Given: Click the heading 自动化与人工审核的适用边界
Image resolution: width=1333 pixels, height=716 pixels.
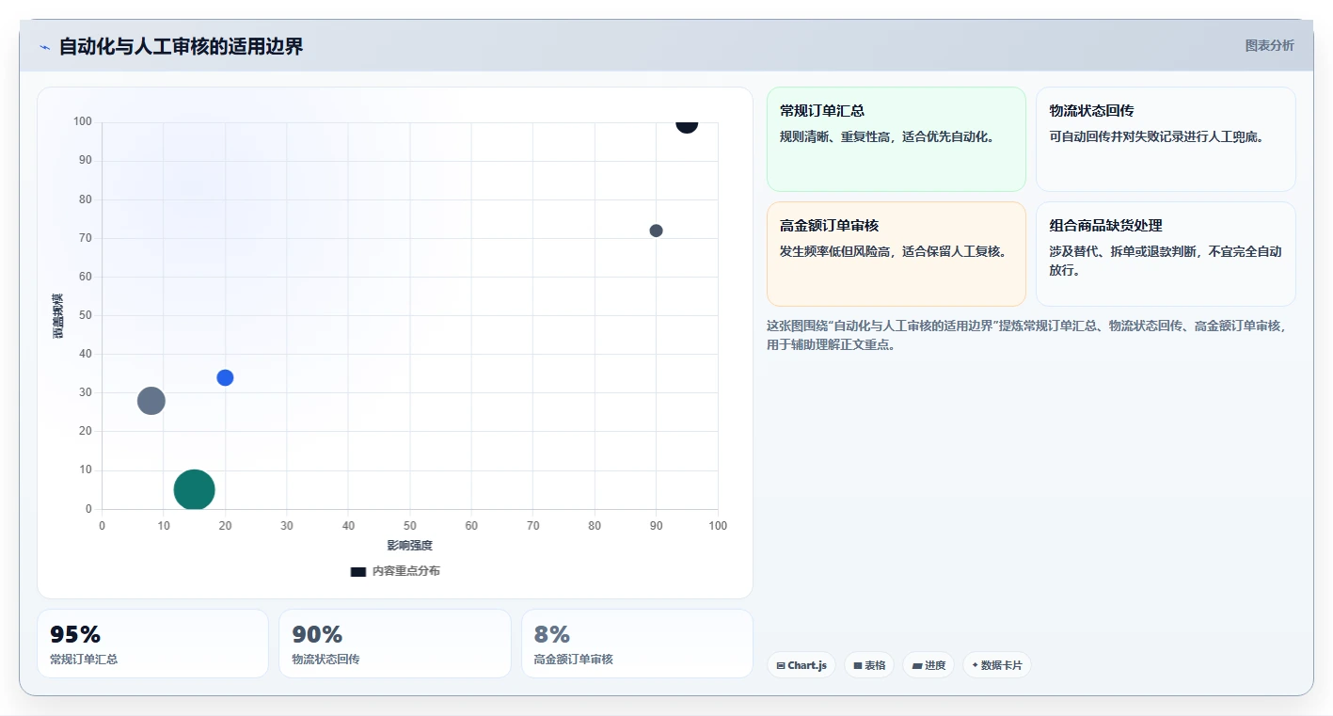Looking at the screenshot, I should (x=181, y=46).
